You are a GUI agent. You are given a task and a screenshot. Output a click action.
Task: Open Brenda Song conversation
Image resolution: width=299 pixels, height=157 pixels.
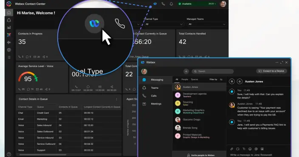(x=200, y=128)
